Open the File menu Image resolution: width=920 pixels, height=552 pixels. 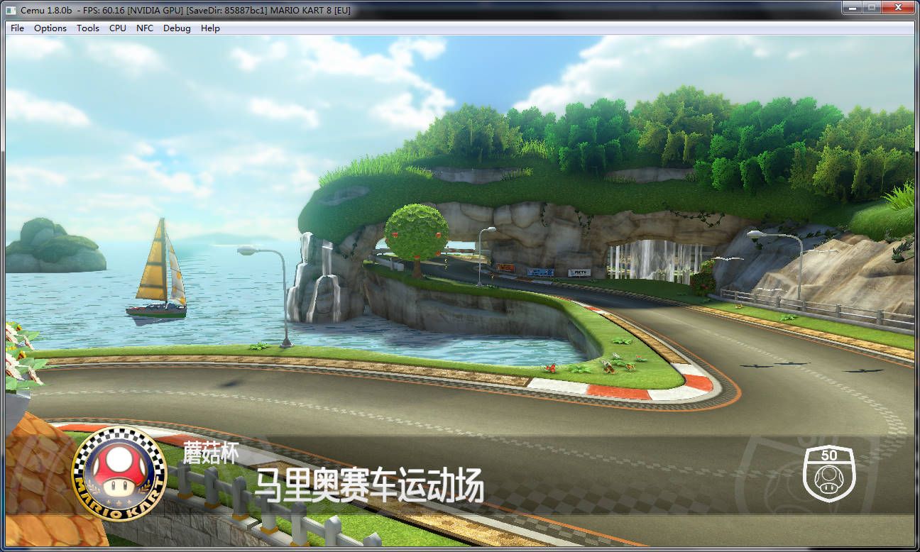pyautogui.click(x=17, y=28)
